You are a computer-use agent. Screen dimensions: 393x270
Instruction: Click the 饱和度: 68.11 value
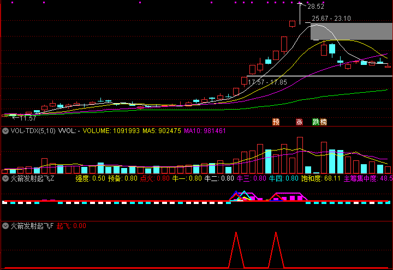tap(321, 178)
